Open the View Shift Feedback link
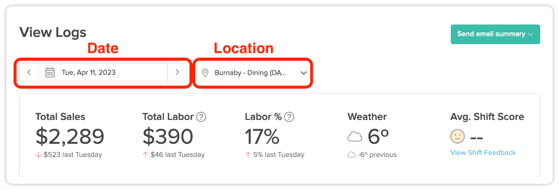The height and width of the screenshot is (190, 559). tap(483, 153)
